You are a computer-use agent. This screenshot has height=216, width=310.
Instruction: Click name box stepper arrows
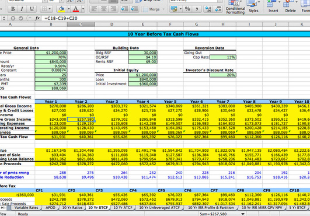point(4,18)
